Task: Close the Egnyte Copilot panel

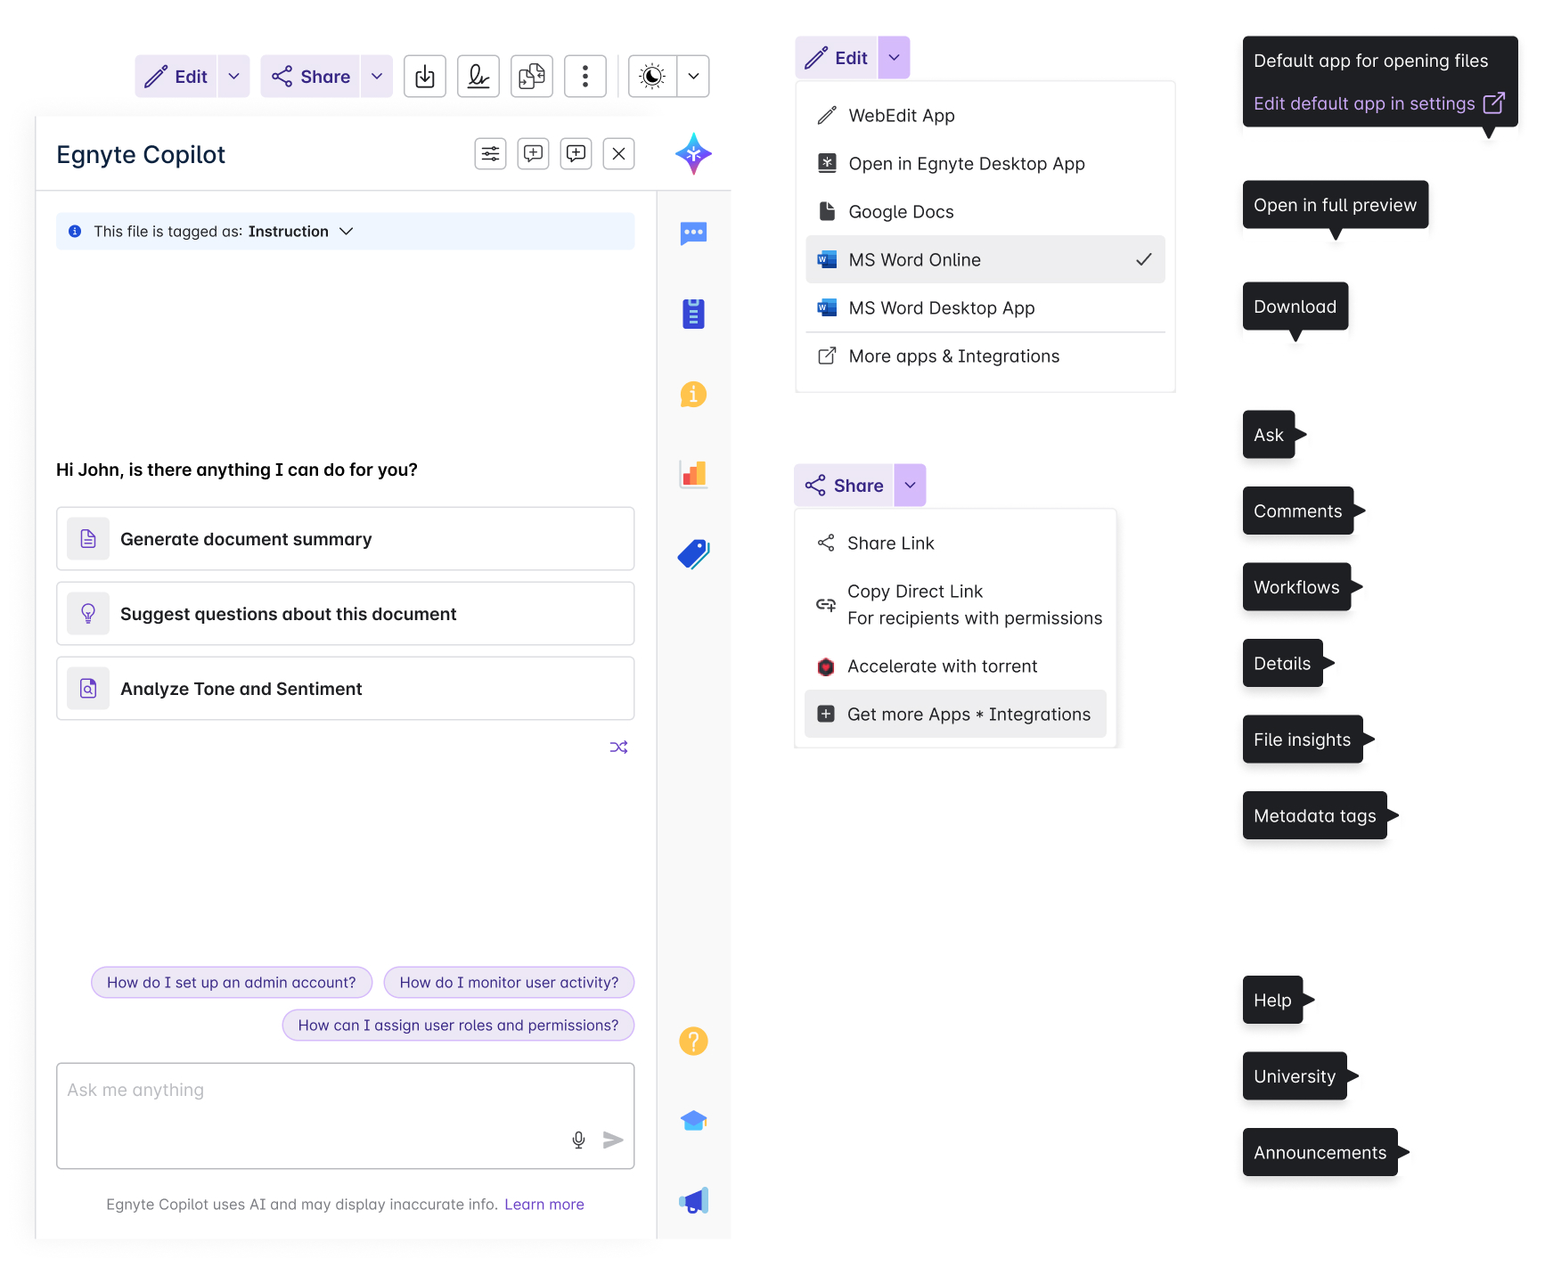Action: 619,154
